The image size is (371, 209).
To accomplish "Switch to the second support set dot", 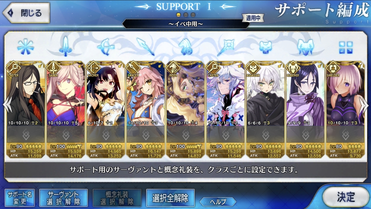I will (185, 15).
